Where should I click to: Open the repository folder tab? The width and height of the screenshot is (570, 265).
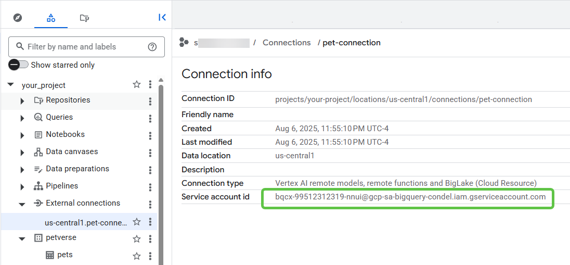(x=84, y=18)
